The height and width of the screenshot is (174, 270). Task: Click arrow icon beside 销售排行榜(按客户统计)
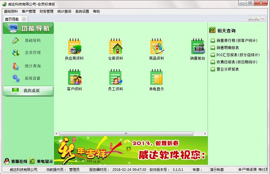tap(213, 40)
